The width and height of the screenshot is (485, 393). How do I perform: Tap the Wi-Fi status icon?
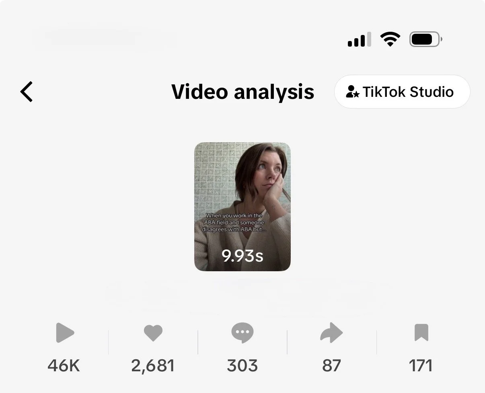click(390, 39)
